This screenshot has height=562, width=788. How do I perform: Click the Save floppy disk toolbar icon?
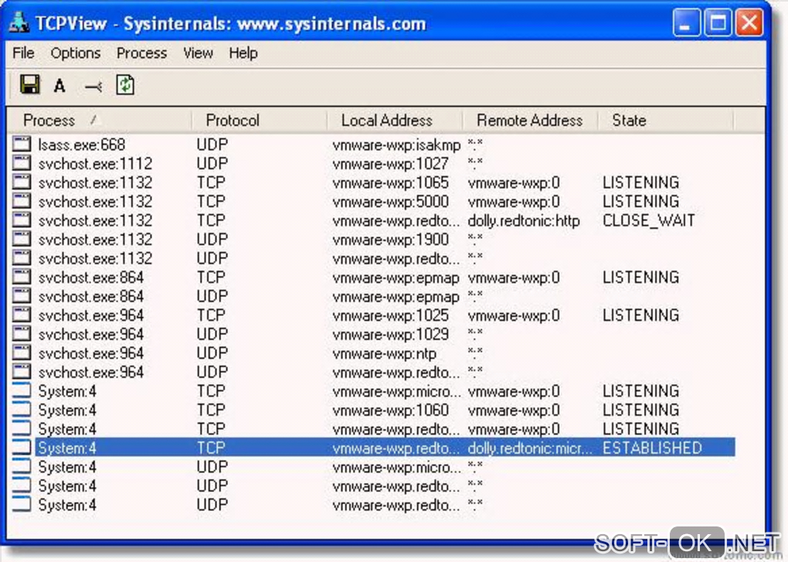coord(29,84)
